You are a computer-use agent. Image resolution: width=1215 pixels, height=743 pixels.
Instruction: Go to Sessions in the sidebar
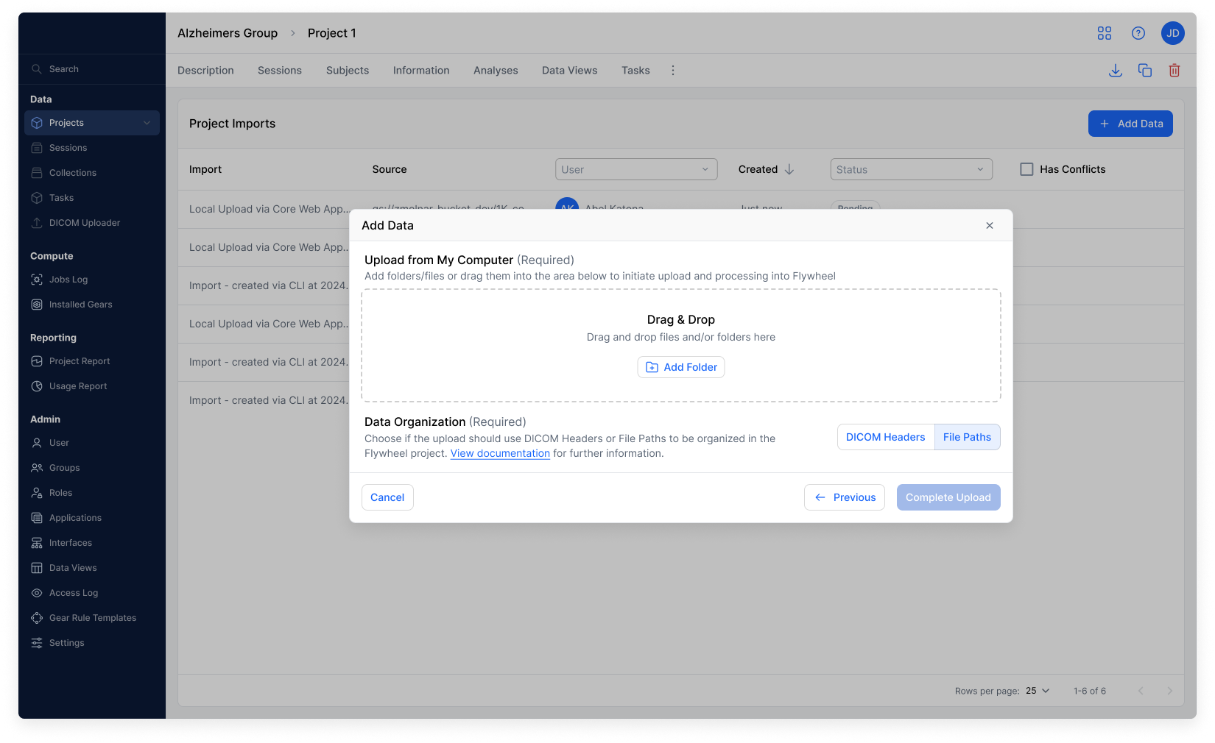[92, 148]
